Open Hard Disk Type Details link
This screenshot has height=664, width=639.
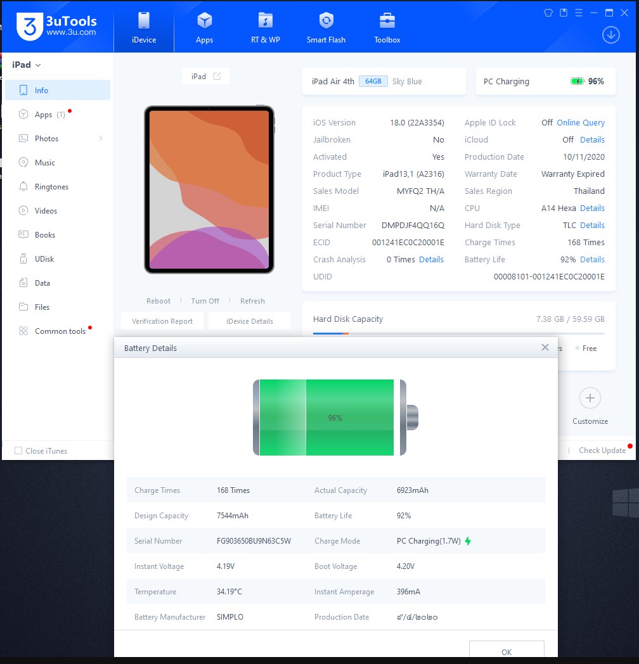pos(592,226)
